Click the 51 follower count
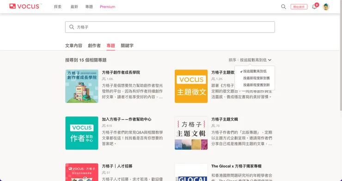Viewport: 342px width, 181px height. tap(109, 173)
